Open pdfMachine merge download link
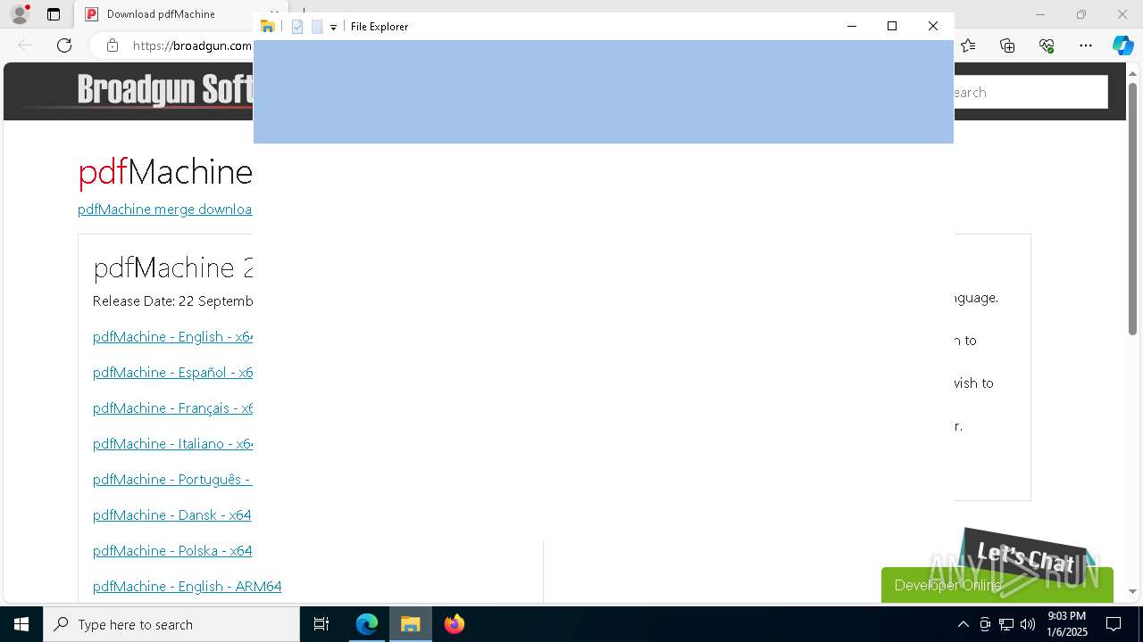The image size is (1143, 642). coord(164,210)
